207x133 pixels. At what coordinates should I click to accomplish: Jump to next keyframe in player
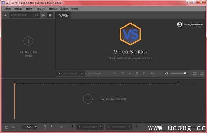(152, 73)
